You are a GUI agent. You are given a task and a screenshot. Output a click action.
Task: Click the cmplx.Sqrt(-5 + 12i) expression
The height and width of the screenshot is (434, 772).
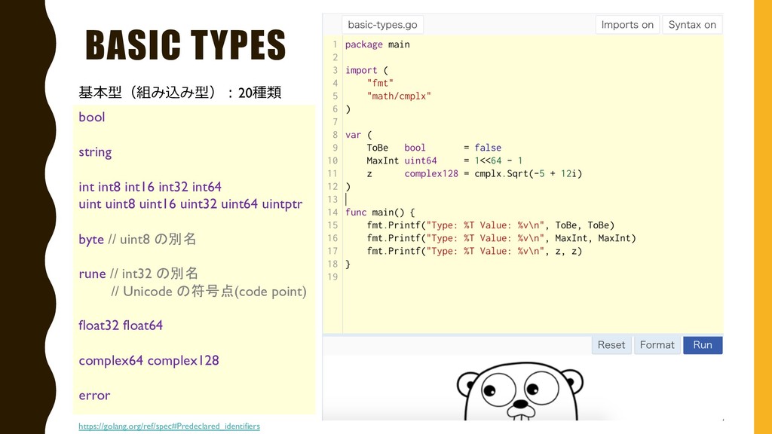(528, 173)
